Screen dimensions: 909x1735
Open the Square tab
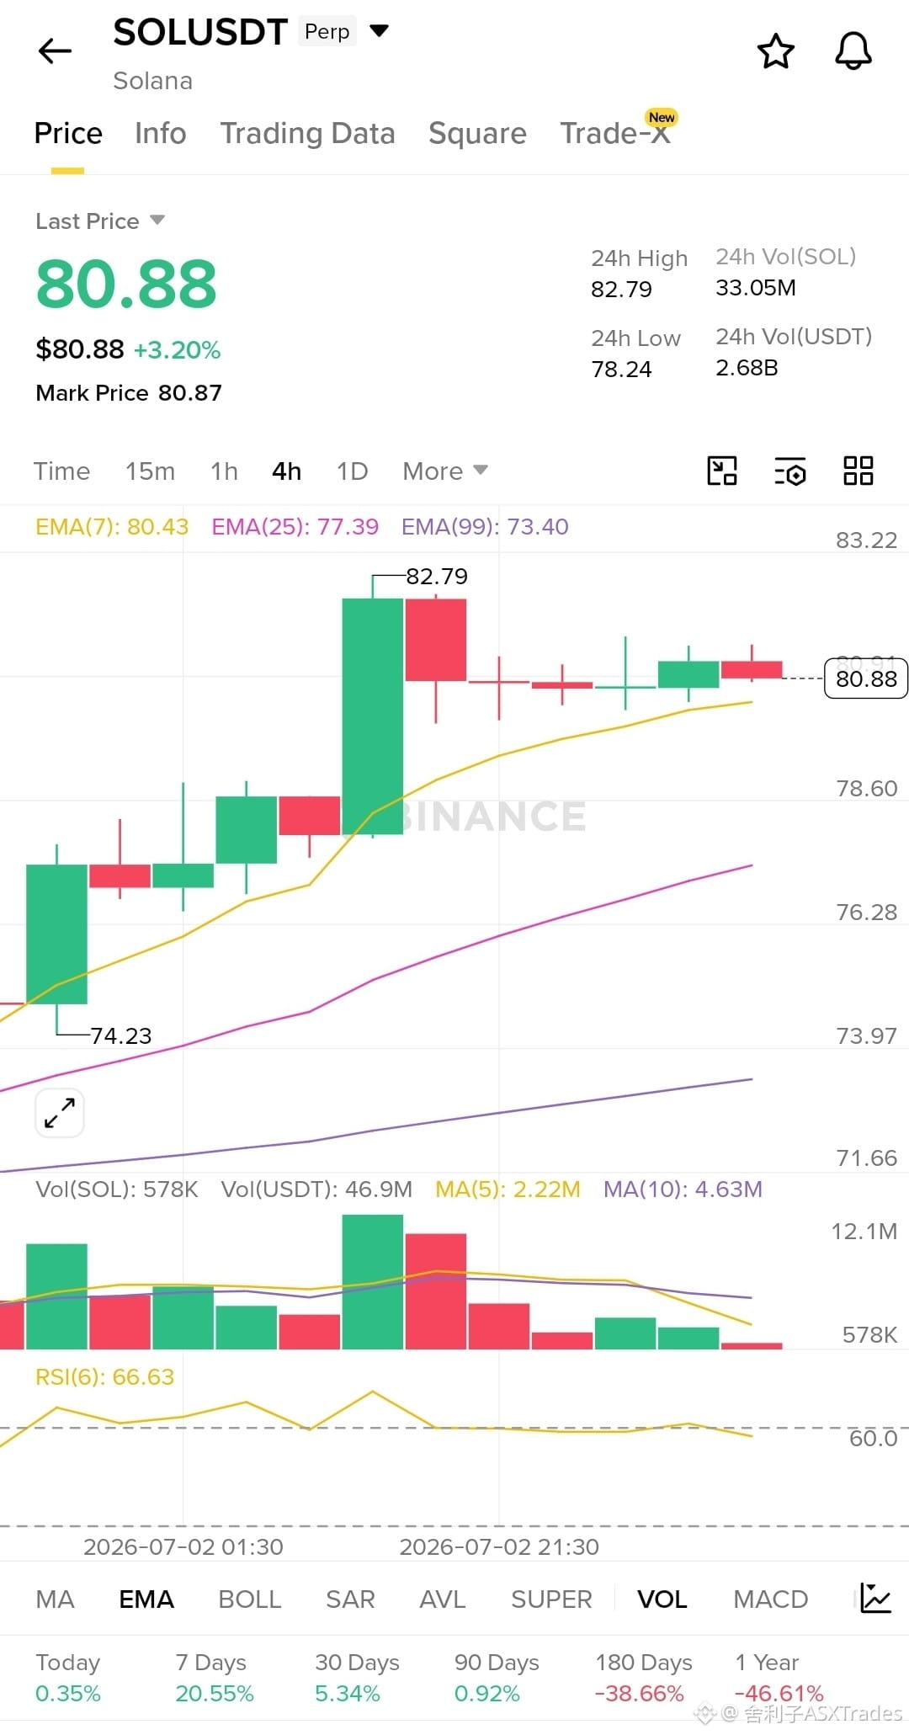477,134
